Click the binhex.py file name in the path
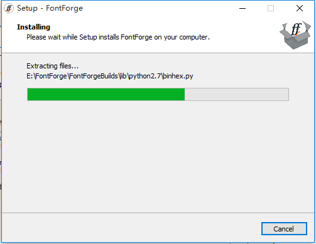The height and width of the screenshot is (244, 316). pyautogui.click(x=178, y=76)
